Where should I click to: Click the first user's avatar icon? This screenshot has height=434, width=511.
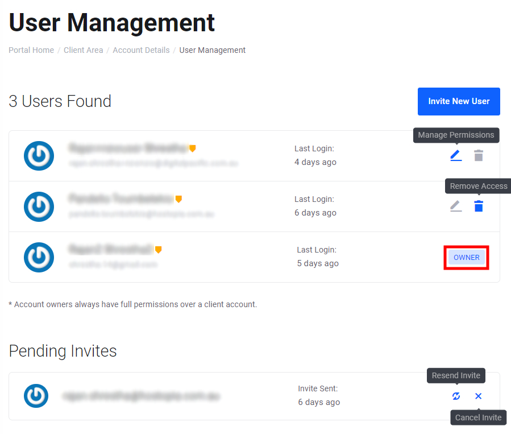(39, 156)
